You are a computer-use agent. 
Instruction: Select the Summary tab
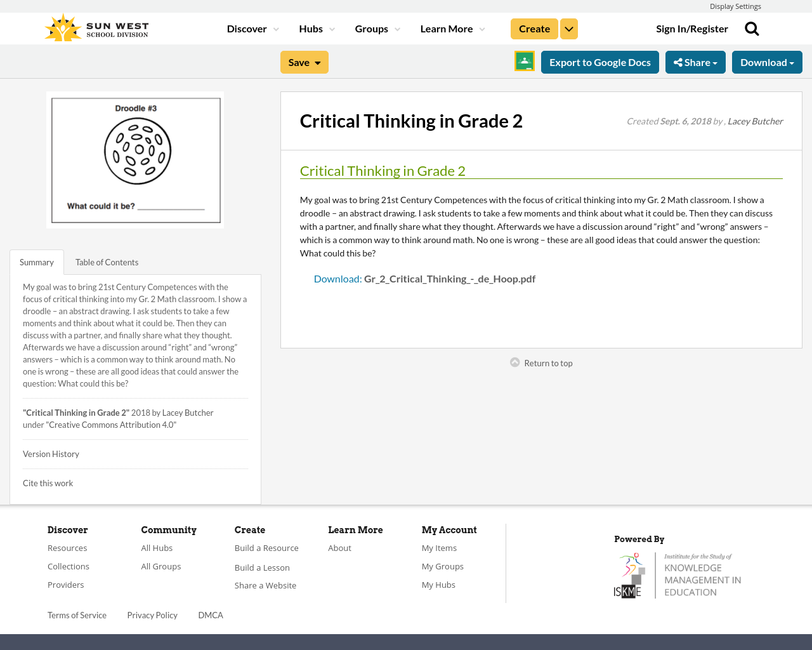coord(36,262)
